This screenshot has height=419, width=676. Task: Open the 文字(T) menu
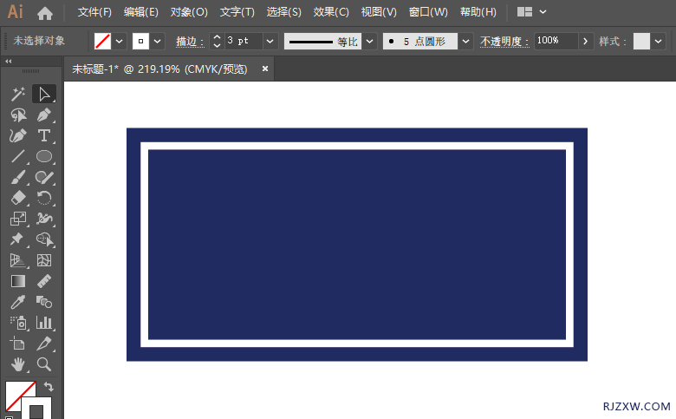pyautogui.click(x=237, y=12)
